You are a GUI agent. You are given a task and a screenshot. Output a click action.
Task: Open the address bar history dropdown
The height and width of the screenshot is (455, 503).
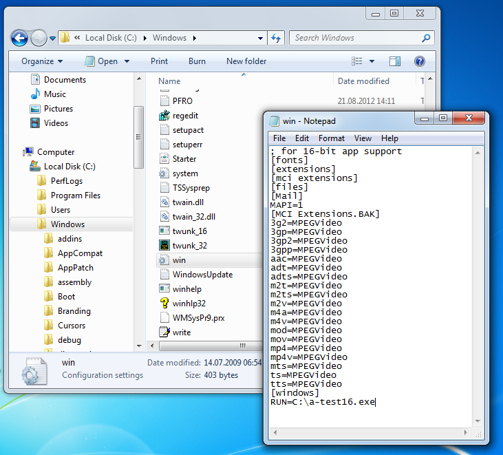(260, 39)
